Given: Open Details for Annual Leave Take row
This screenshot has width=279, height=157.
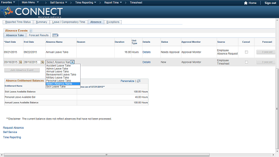Looking at the screenshot, I should tap(146, 52).
